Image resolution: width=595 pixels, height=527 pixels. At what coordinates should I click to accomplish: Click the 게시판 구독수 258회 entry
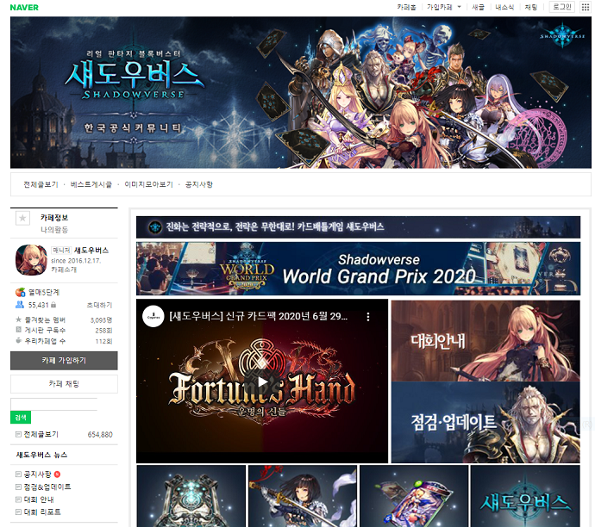64,331
